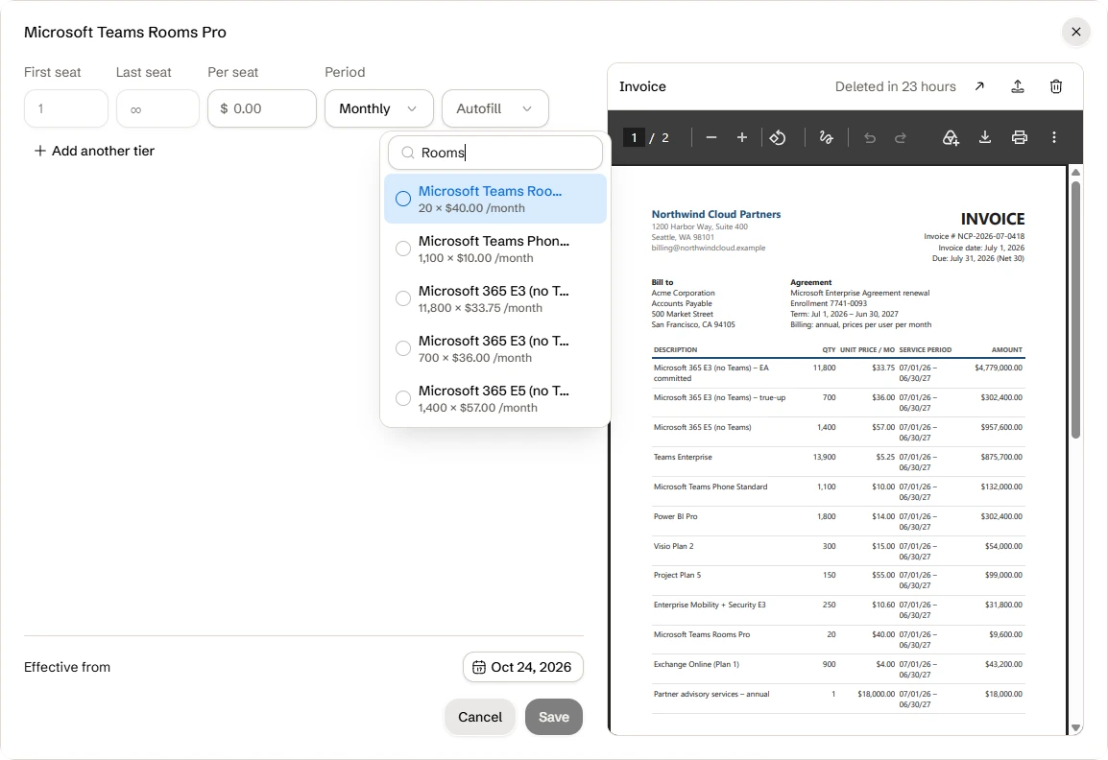Click 'Microsoft Teams Rooms Pro' invoice row description
The width and height of the screenshot is (1108, 760).
(702, 634)
